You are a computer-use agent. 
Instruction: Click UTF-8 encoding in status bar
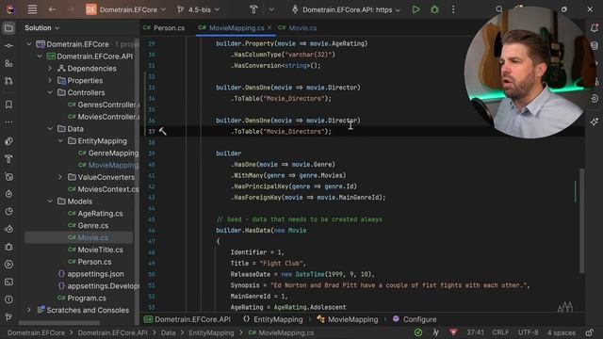tap(529, 332)
